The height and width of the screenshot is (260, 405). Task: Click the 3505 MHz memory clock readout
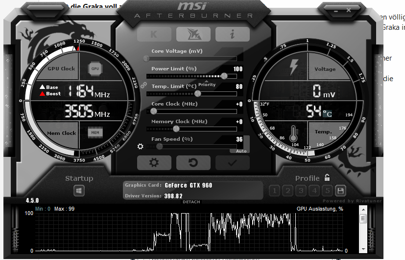coord(87,111)
